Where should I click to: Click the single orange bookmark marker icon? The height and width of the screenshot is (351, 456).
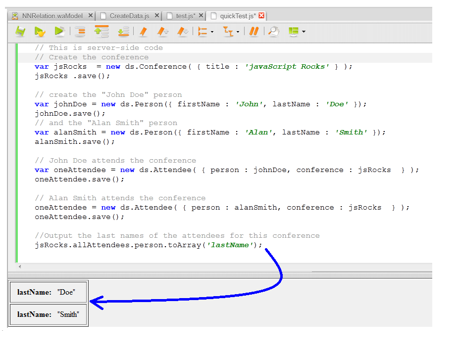pos(144,32)
